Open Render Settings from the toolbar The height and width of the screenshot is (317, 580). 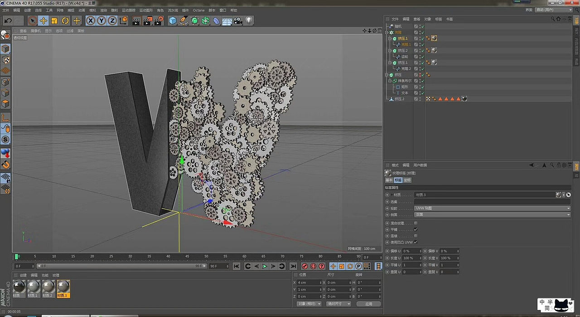[x=159, y=20]
